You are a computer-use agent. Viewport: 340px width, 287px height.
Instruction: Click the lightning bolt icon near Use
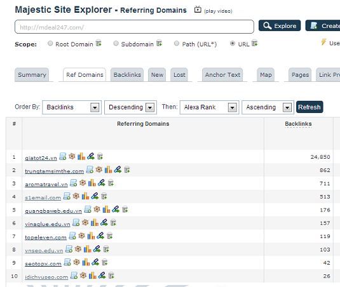point(323,42)
